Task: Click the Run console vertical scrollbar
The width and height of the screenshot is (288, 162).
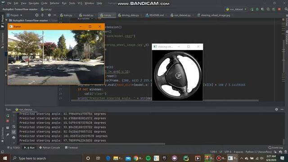Action: (x=284, y=142)
